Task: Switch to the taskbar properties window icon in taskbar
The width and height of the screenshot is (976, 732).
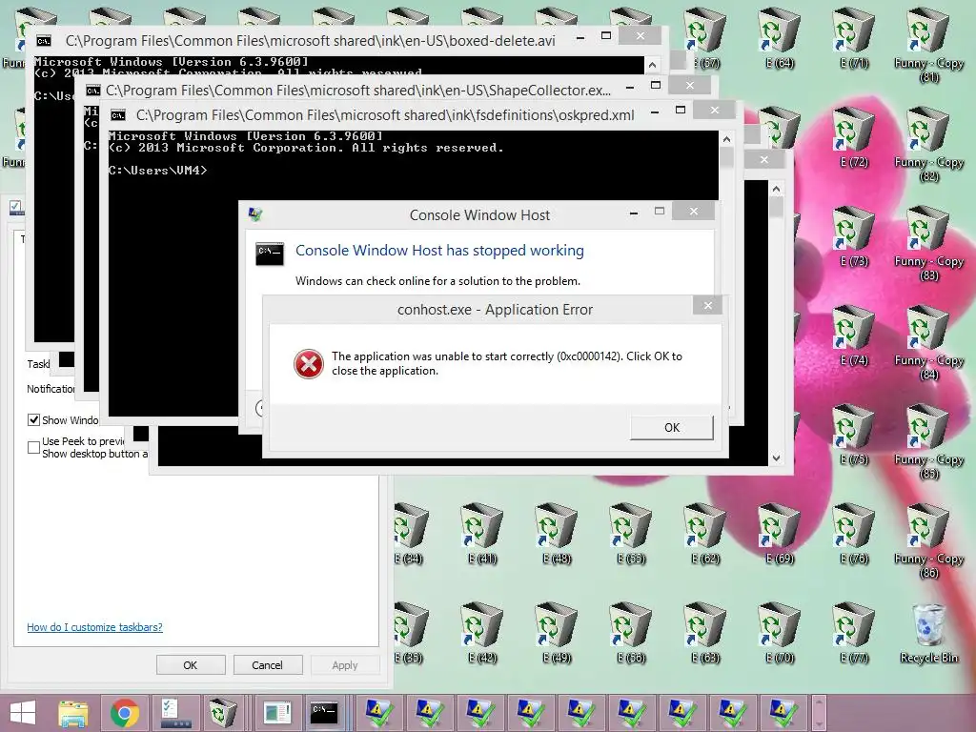Action: 174,713
